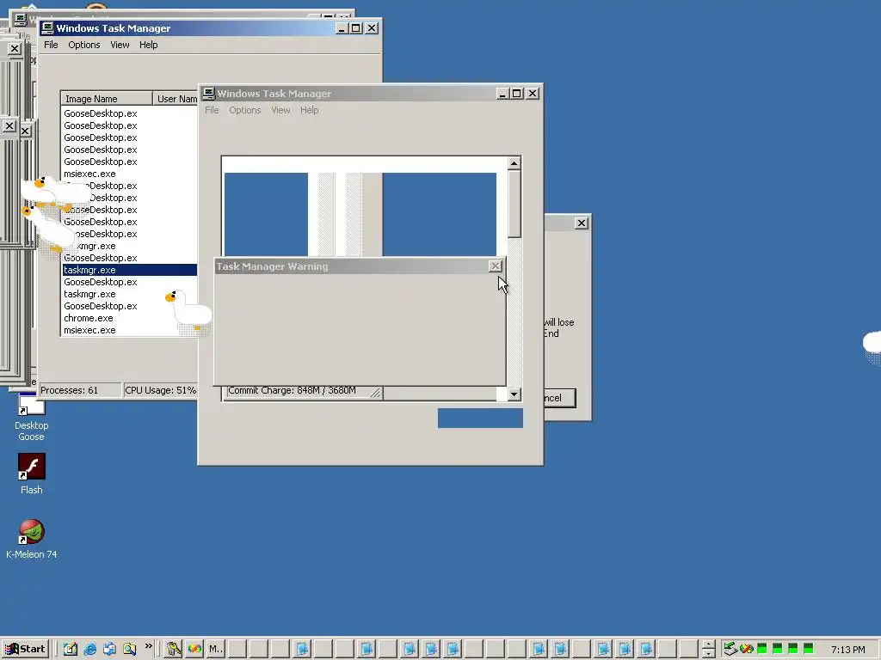Click scrollbar up arrow in front Task Manager
This screenshot has width=881, height=660.
[514, 163]
